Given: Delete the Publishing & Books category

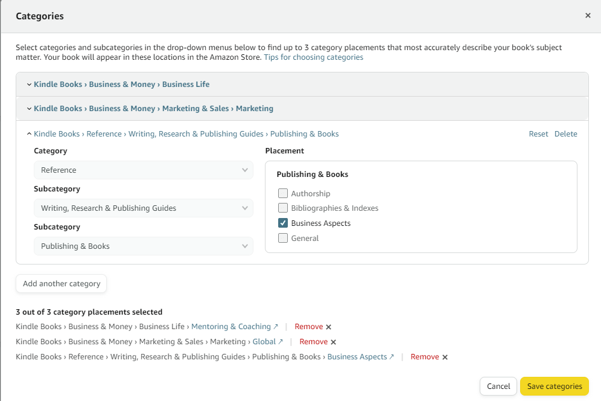Looking at the screenshot, I should tap(566, 134).
